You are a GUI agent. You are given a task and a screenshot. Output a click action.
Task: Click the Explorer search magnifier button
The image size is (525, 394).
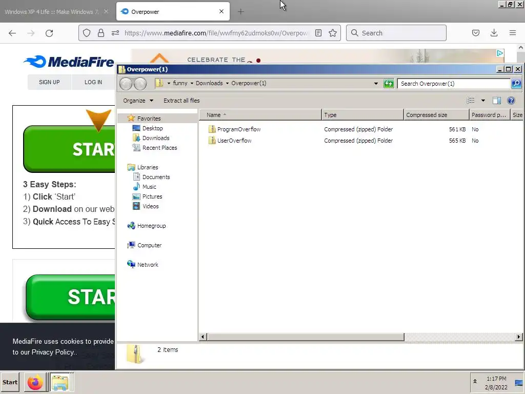[x=516, y=84]
